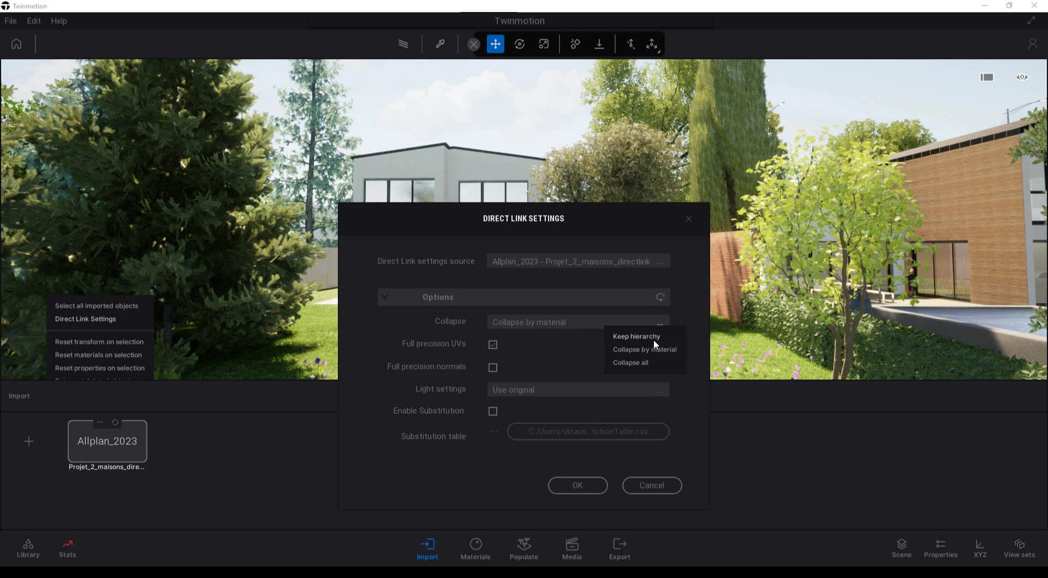Image resolution: width=1048 pixels, height=578 pixels.
Task: Choose Reset properties on selection
Action: [x=100, y=368]
